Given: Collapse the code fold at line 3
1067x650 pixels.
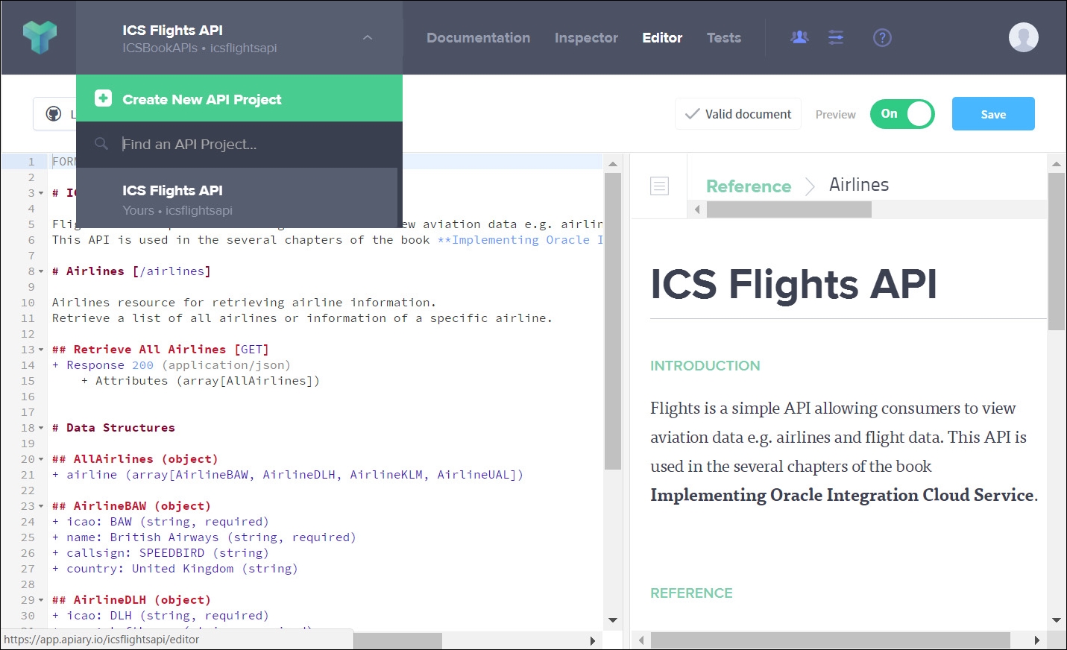Looking at the screenshot, I should 41,194.
